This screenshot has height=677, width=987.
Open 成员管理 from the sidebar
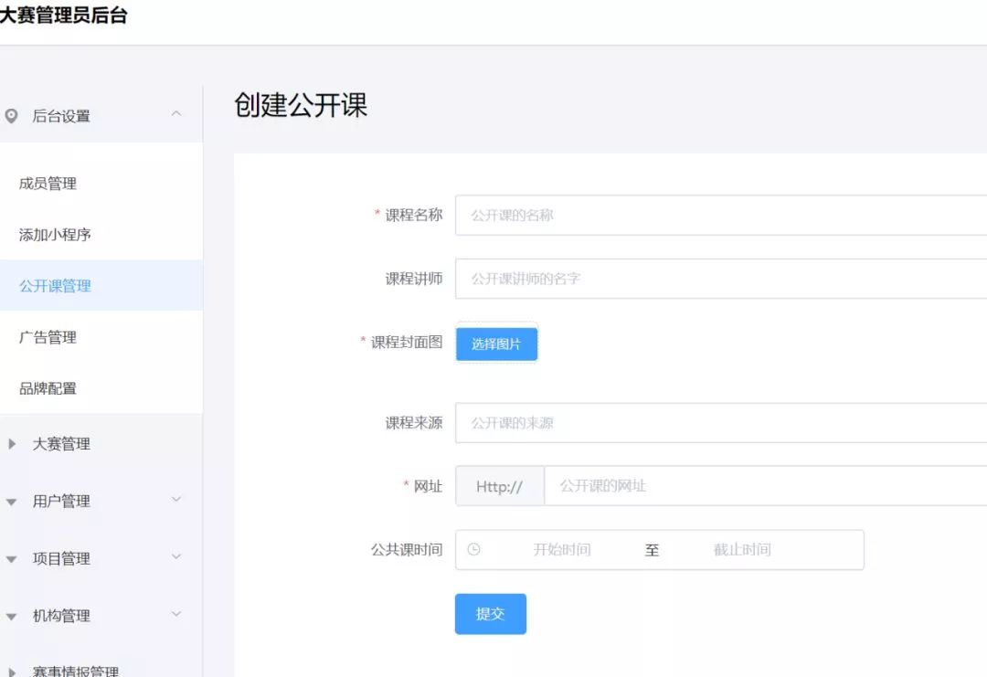click(47, 183)
